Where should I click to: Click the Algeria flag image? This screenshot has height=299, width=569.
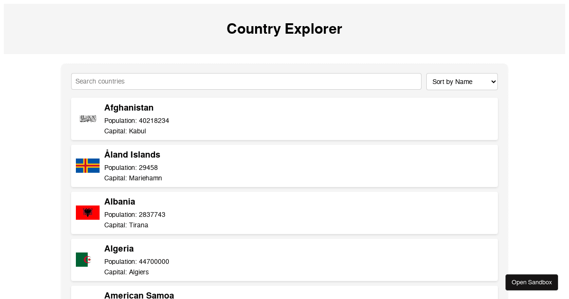(x=88, y=260)
